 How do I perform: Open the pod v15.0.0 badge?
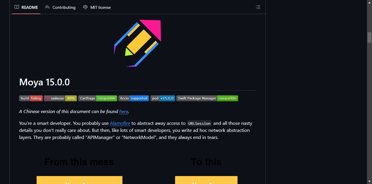[x=163, y=98]
